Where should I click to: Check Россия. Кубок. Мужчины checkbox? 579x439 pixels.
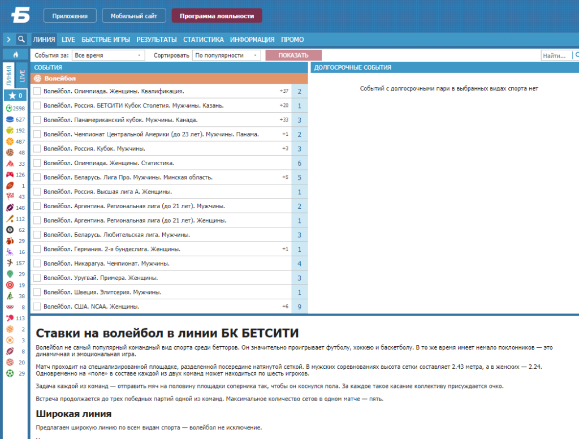click(x=37, y=149)
